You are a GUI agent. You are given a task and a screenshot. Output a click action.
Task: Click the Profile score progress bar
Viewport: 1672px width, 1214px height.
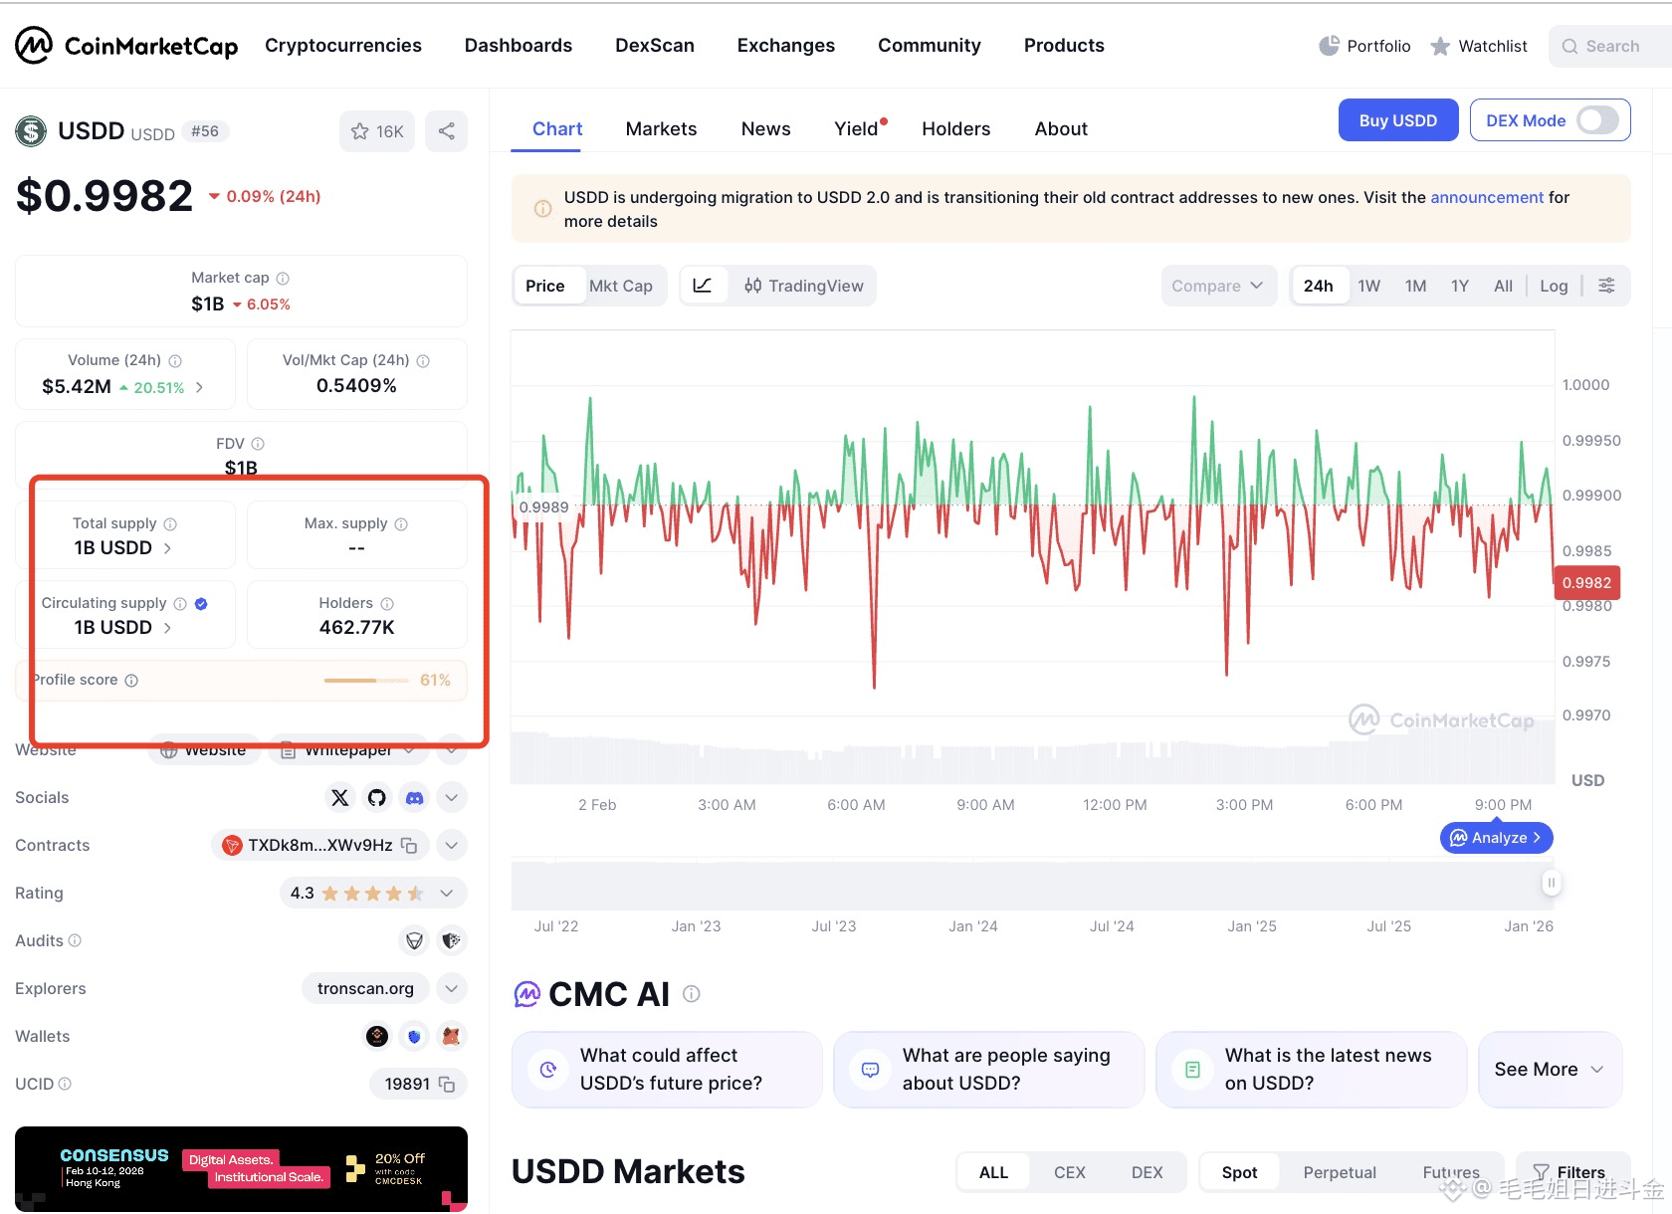(x=366, y=681)
